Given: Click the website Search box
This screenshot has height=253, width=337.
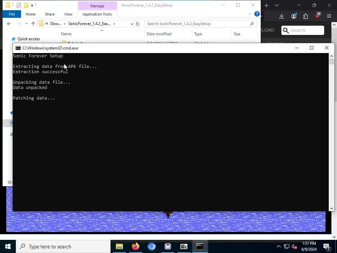Looking at the screenshot, I should tap(303, 30).
